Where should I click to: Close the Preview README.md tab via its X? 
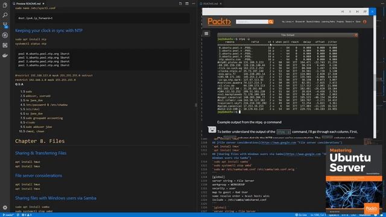[43, 4]
